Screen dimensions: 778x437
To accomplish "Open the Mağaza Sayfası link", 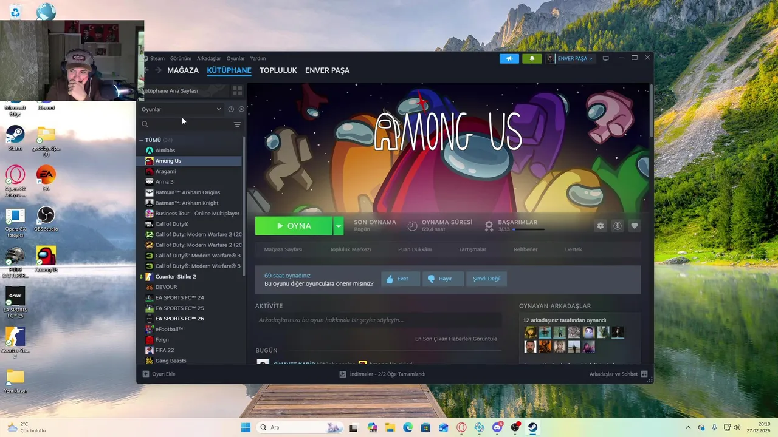I will pos(283,249).
